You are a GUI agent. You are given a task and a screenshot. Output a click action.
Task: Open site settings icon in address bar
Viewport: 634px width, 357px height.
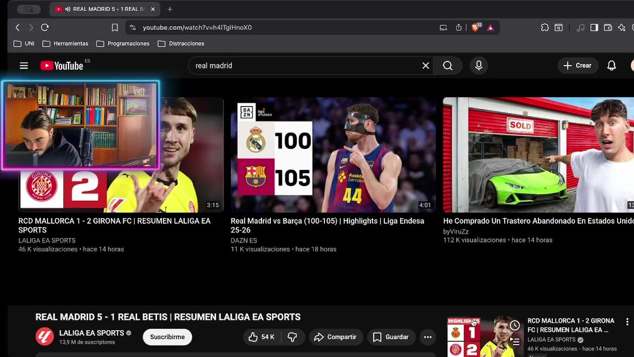(x=132, y=28)
